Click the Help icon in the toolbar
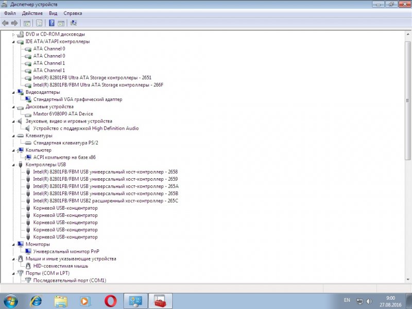This screenshot has height=309, width=412. click(x=51, y=23)
